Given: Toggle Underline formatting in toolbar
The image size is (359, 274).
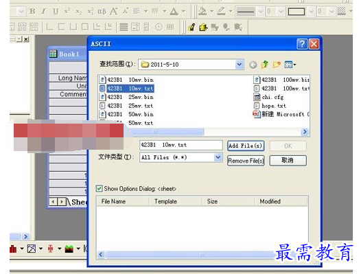Looking at the screenshot, I should pyautogui.click(x=56, y=11).
